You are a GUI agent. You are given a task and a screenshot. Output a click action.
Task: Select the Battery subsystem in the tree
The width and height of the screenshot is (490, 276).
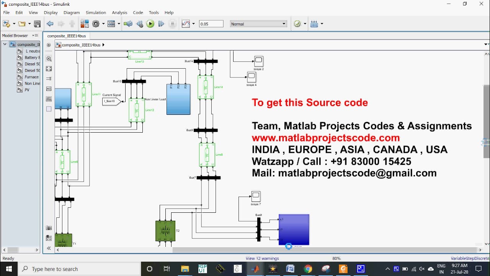[29, 58]
